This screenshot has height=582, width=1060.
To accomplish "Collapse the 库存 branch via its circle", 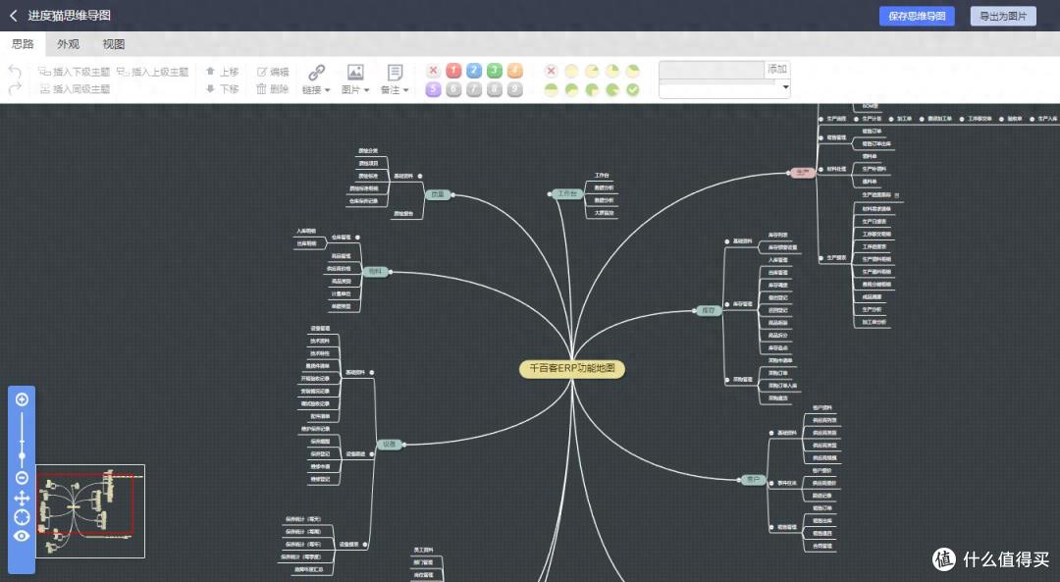I will click(x=694, y=311).
